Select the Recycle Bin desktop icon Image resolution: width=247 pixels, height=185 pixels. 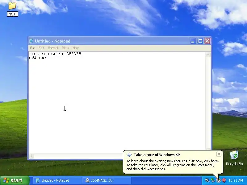pos(234,158)
